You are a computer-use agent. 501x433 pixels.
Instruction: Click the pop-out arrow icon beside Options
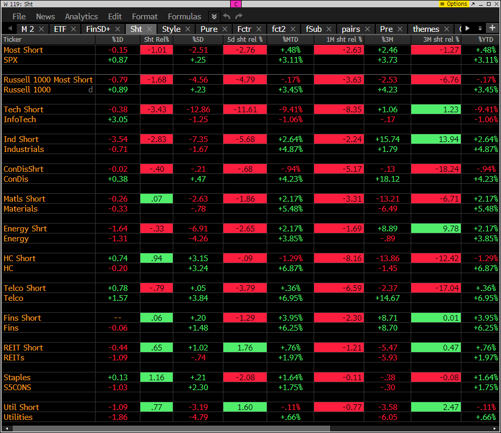point(473,4)
